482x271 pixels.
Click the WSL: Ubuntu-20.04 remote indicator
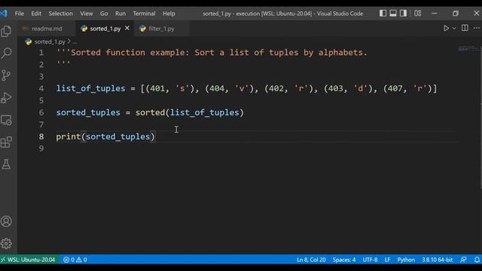tap(29, 260)
